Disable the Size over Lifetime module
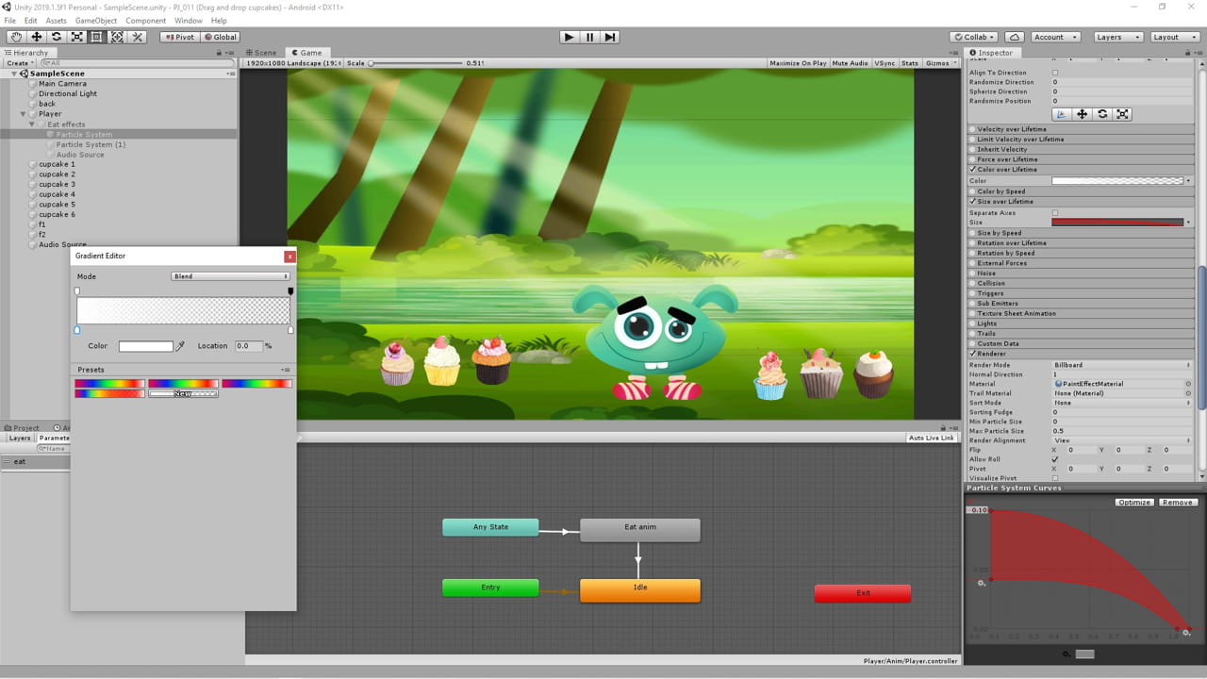 click(973, 202)
